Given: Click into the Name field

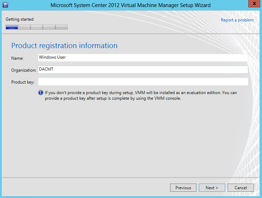Looking at the screenshot, I should tap(143, 58).
